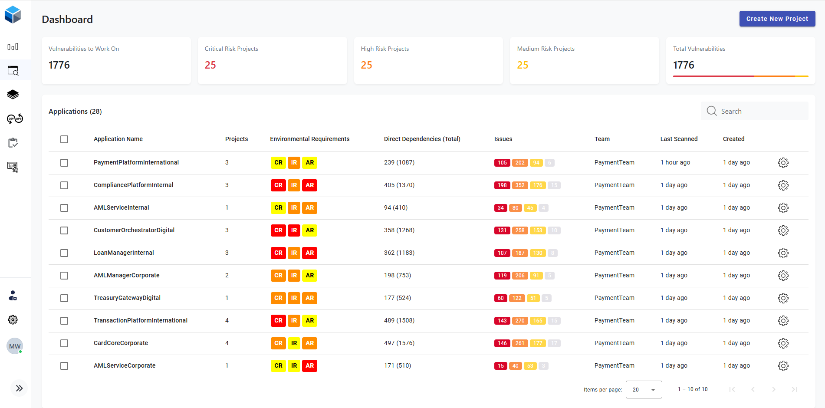This screenshot has width=825, height=408.
Task: Open the DevOps infinity loop icon
Action: point(15,118)
